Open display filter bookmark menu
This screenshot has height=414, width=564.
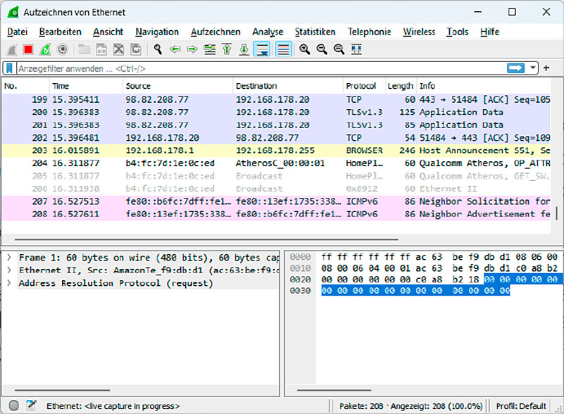click(x=9, y=68)
